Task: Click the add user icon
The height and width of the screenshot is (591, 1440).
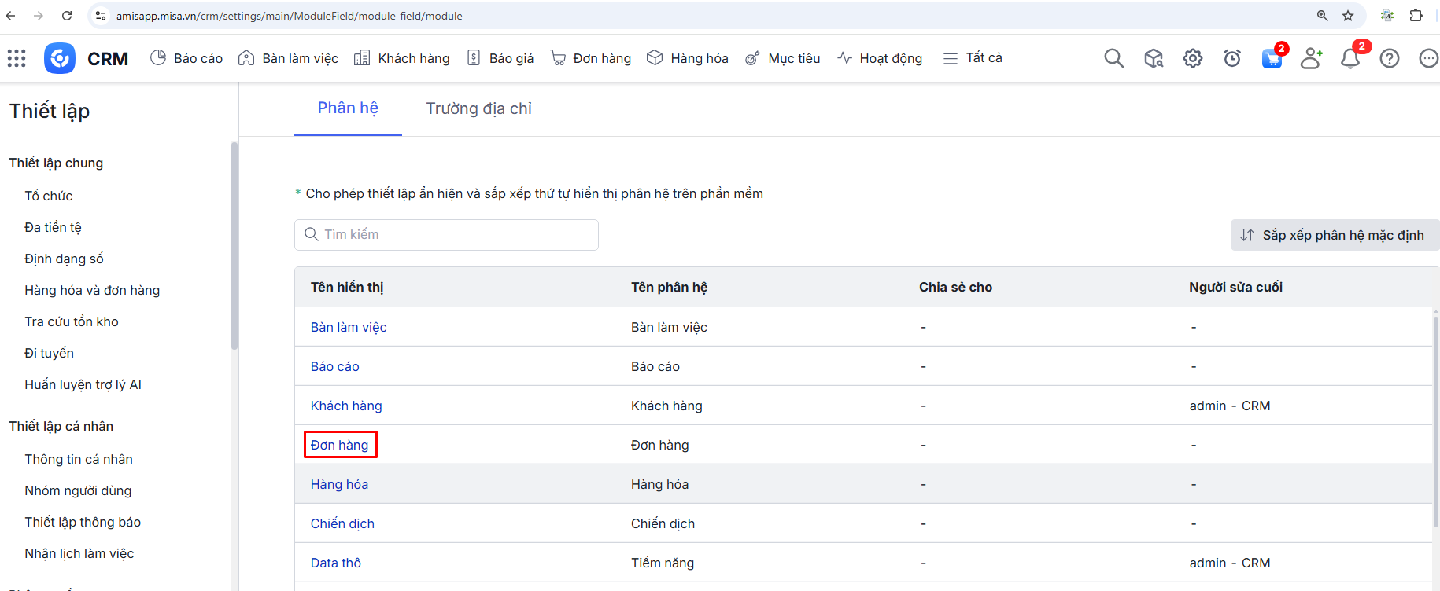Action: pos(1311,58)
